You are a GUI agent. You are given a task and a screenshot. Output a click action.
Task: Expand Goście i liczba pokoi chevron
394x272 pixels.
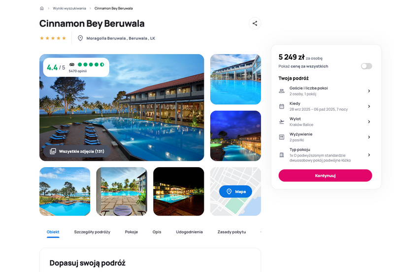point(369,91)
